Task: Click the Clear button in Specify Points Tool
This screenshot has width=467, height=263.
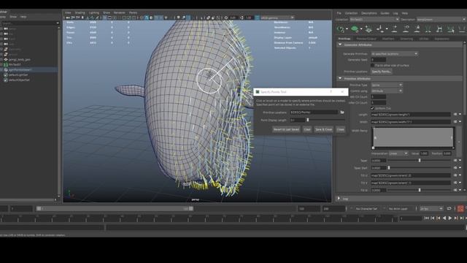Action: [x=307, y=129]
